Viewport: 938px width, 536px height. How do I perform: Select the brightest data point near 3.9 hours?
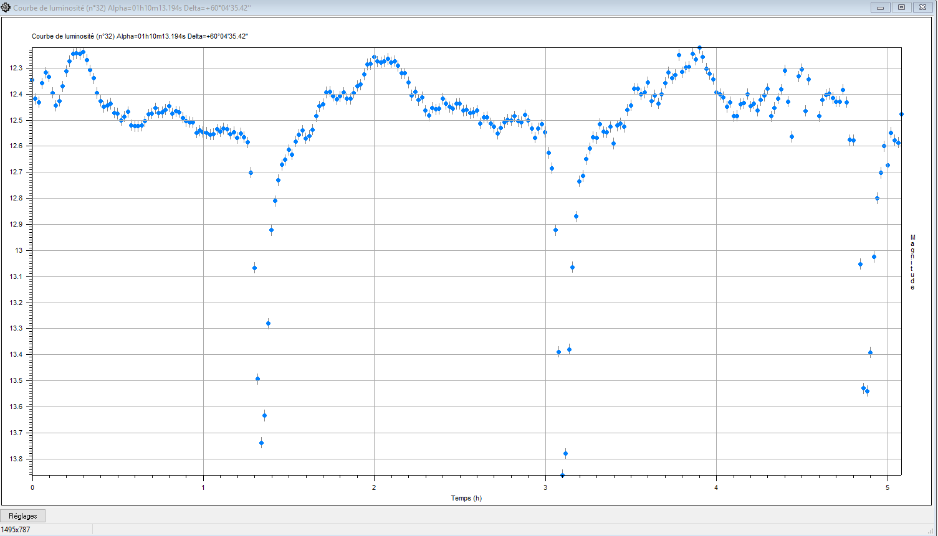(699, 48)
